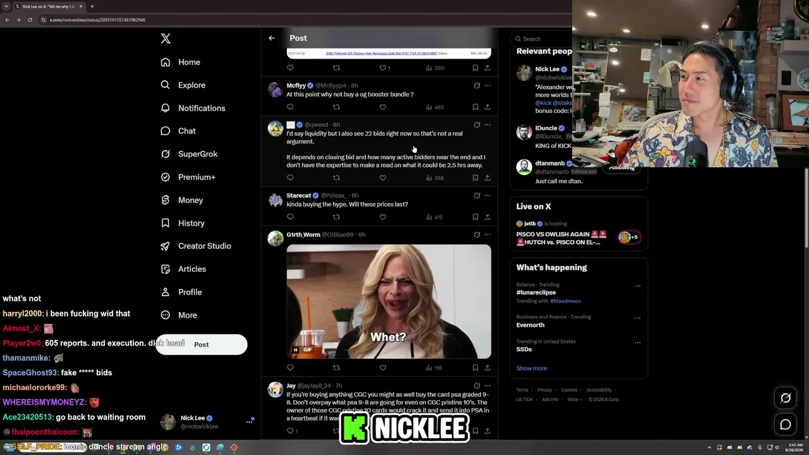Ask Grok about Jay's CGC post

[477, 385]
